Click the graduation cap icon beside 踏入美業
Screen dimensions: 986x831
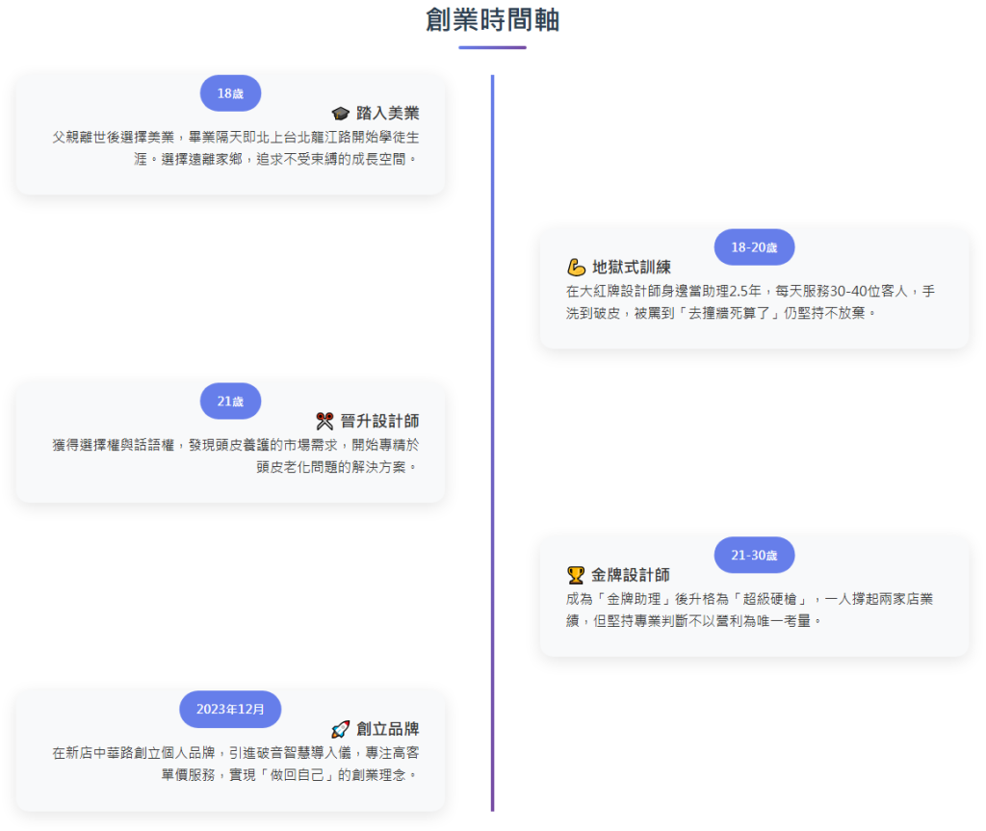click(x=340, y=113)
